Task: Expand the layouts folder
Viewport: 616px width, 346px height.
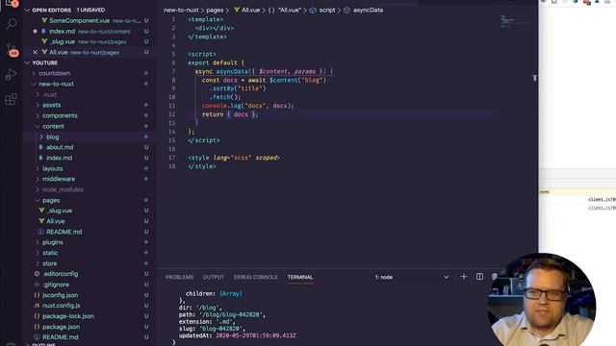Action: click(53, 168)
